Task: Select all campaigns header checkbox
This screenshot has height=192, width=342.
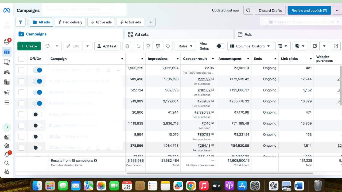Action: [21, 59]
